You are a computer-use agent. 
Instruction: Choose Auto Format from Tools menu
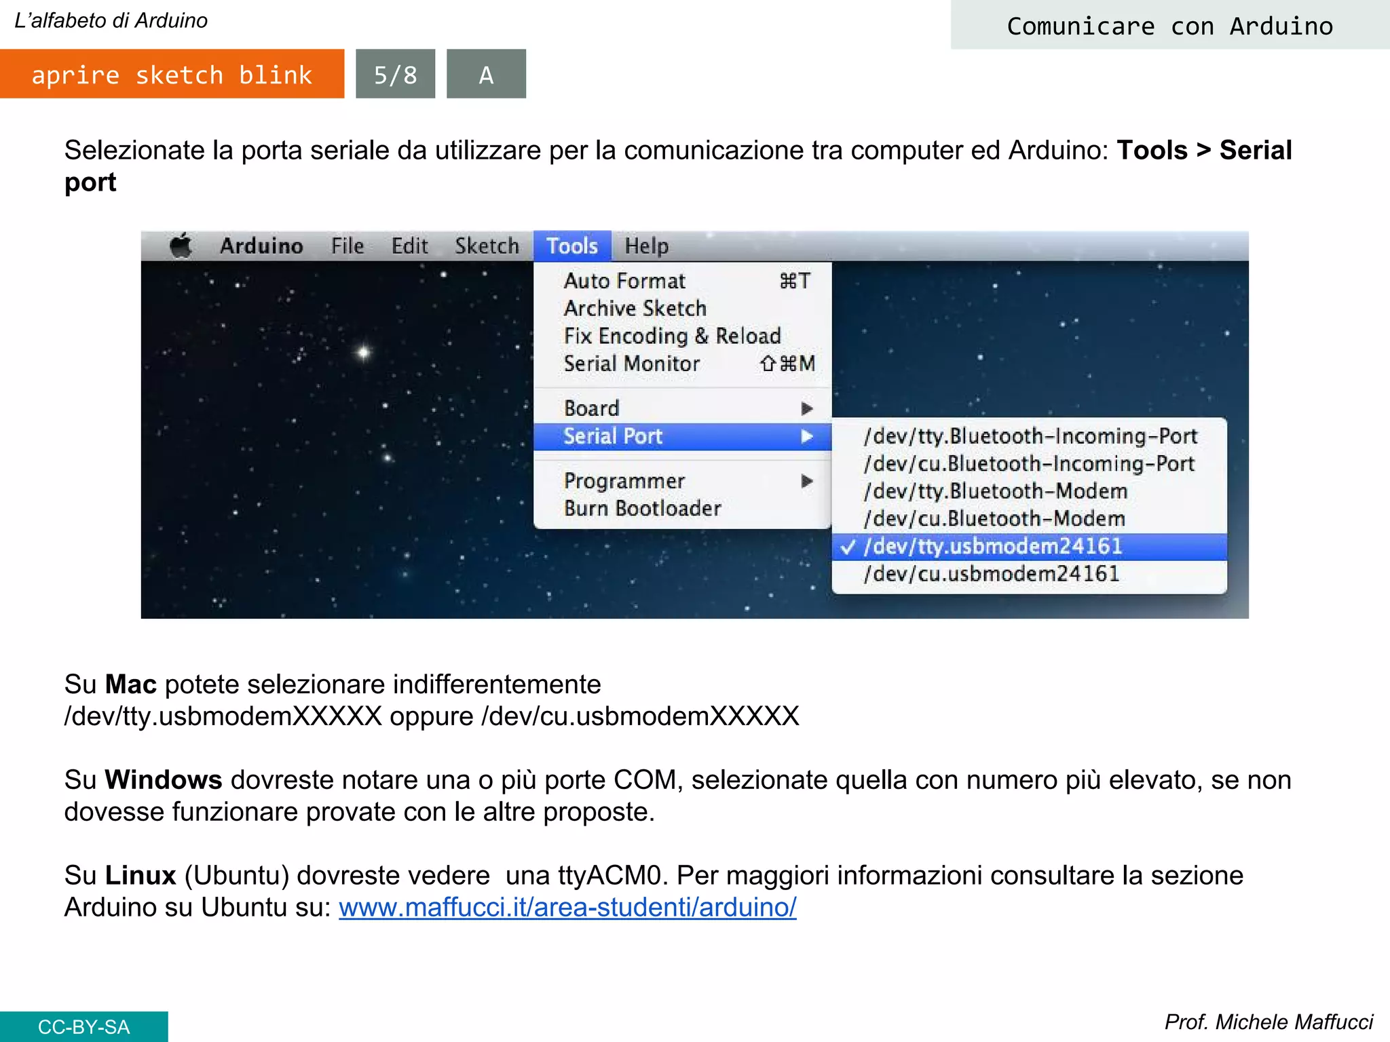pyautogui.click(x=683, y=281)
